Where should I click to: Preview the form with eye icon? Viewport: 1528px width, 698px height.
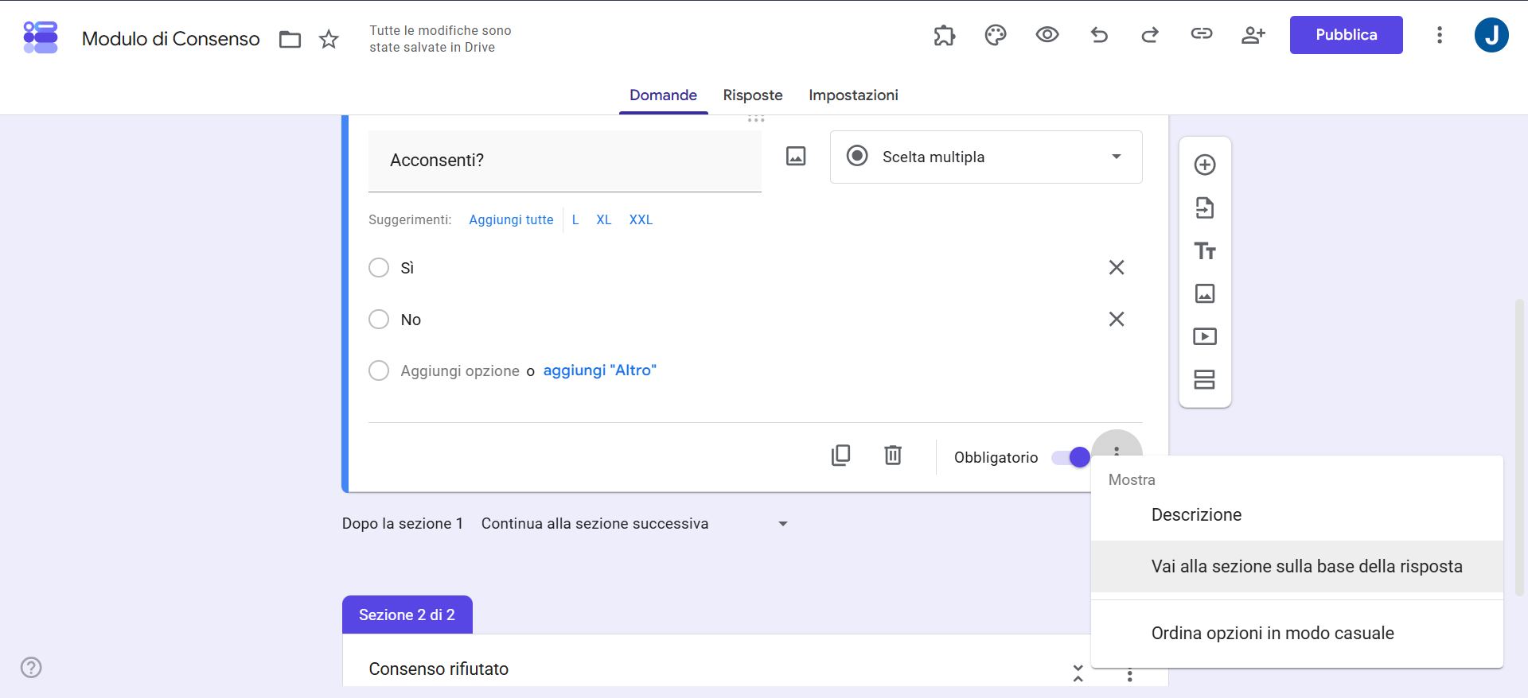click(1047, 34)
